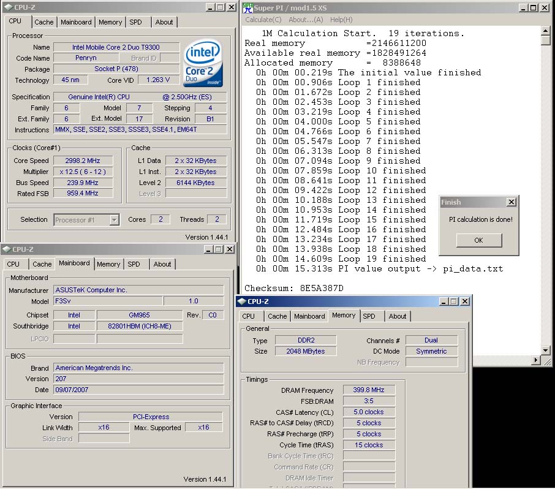Select About tab in Mainboard CPU-Z window
The width and height of the screenshot is (555, 489).
coord(162,264)
